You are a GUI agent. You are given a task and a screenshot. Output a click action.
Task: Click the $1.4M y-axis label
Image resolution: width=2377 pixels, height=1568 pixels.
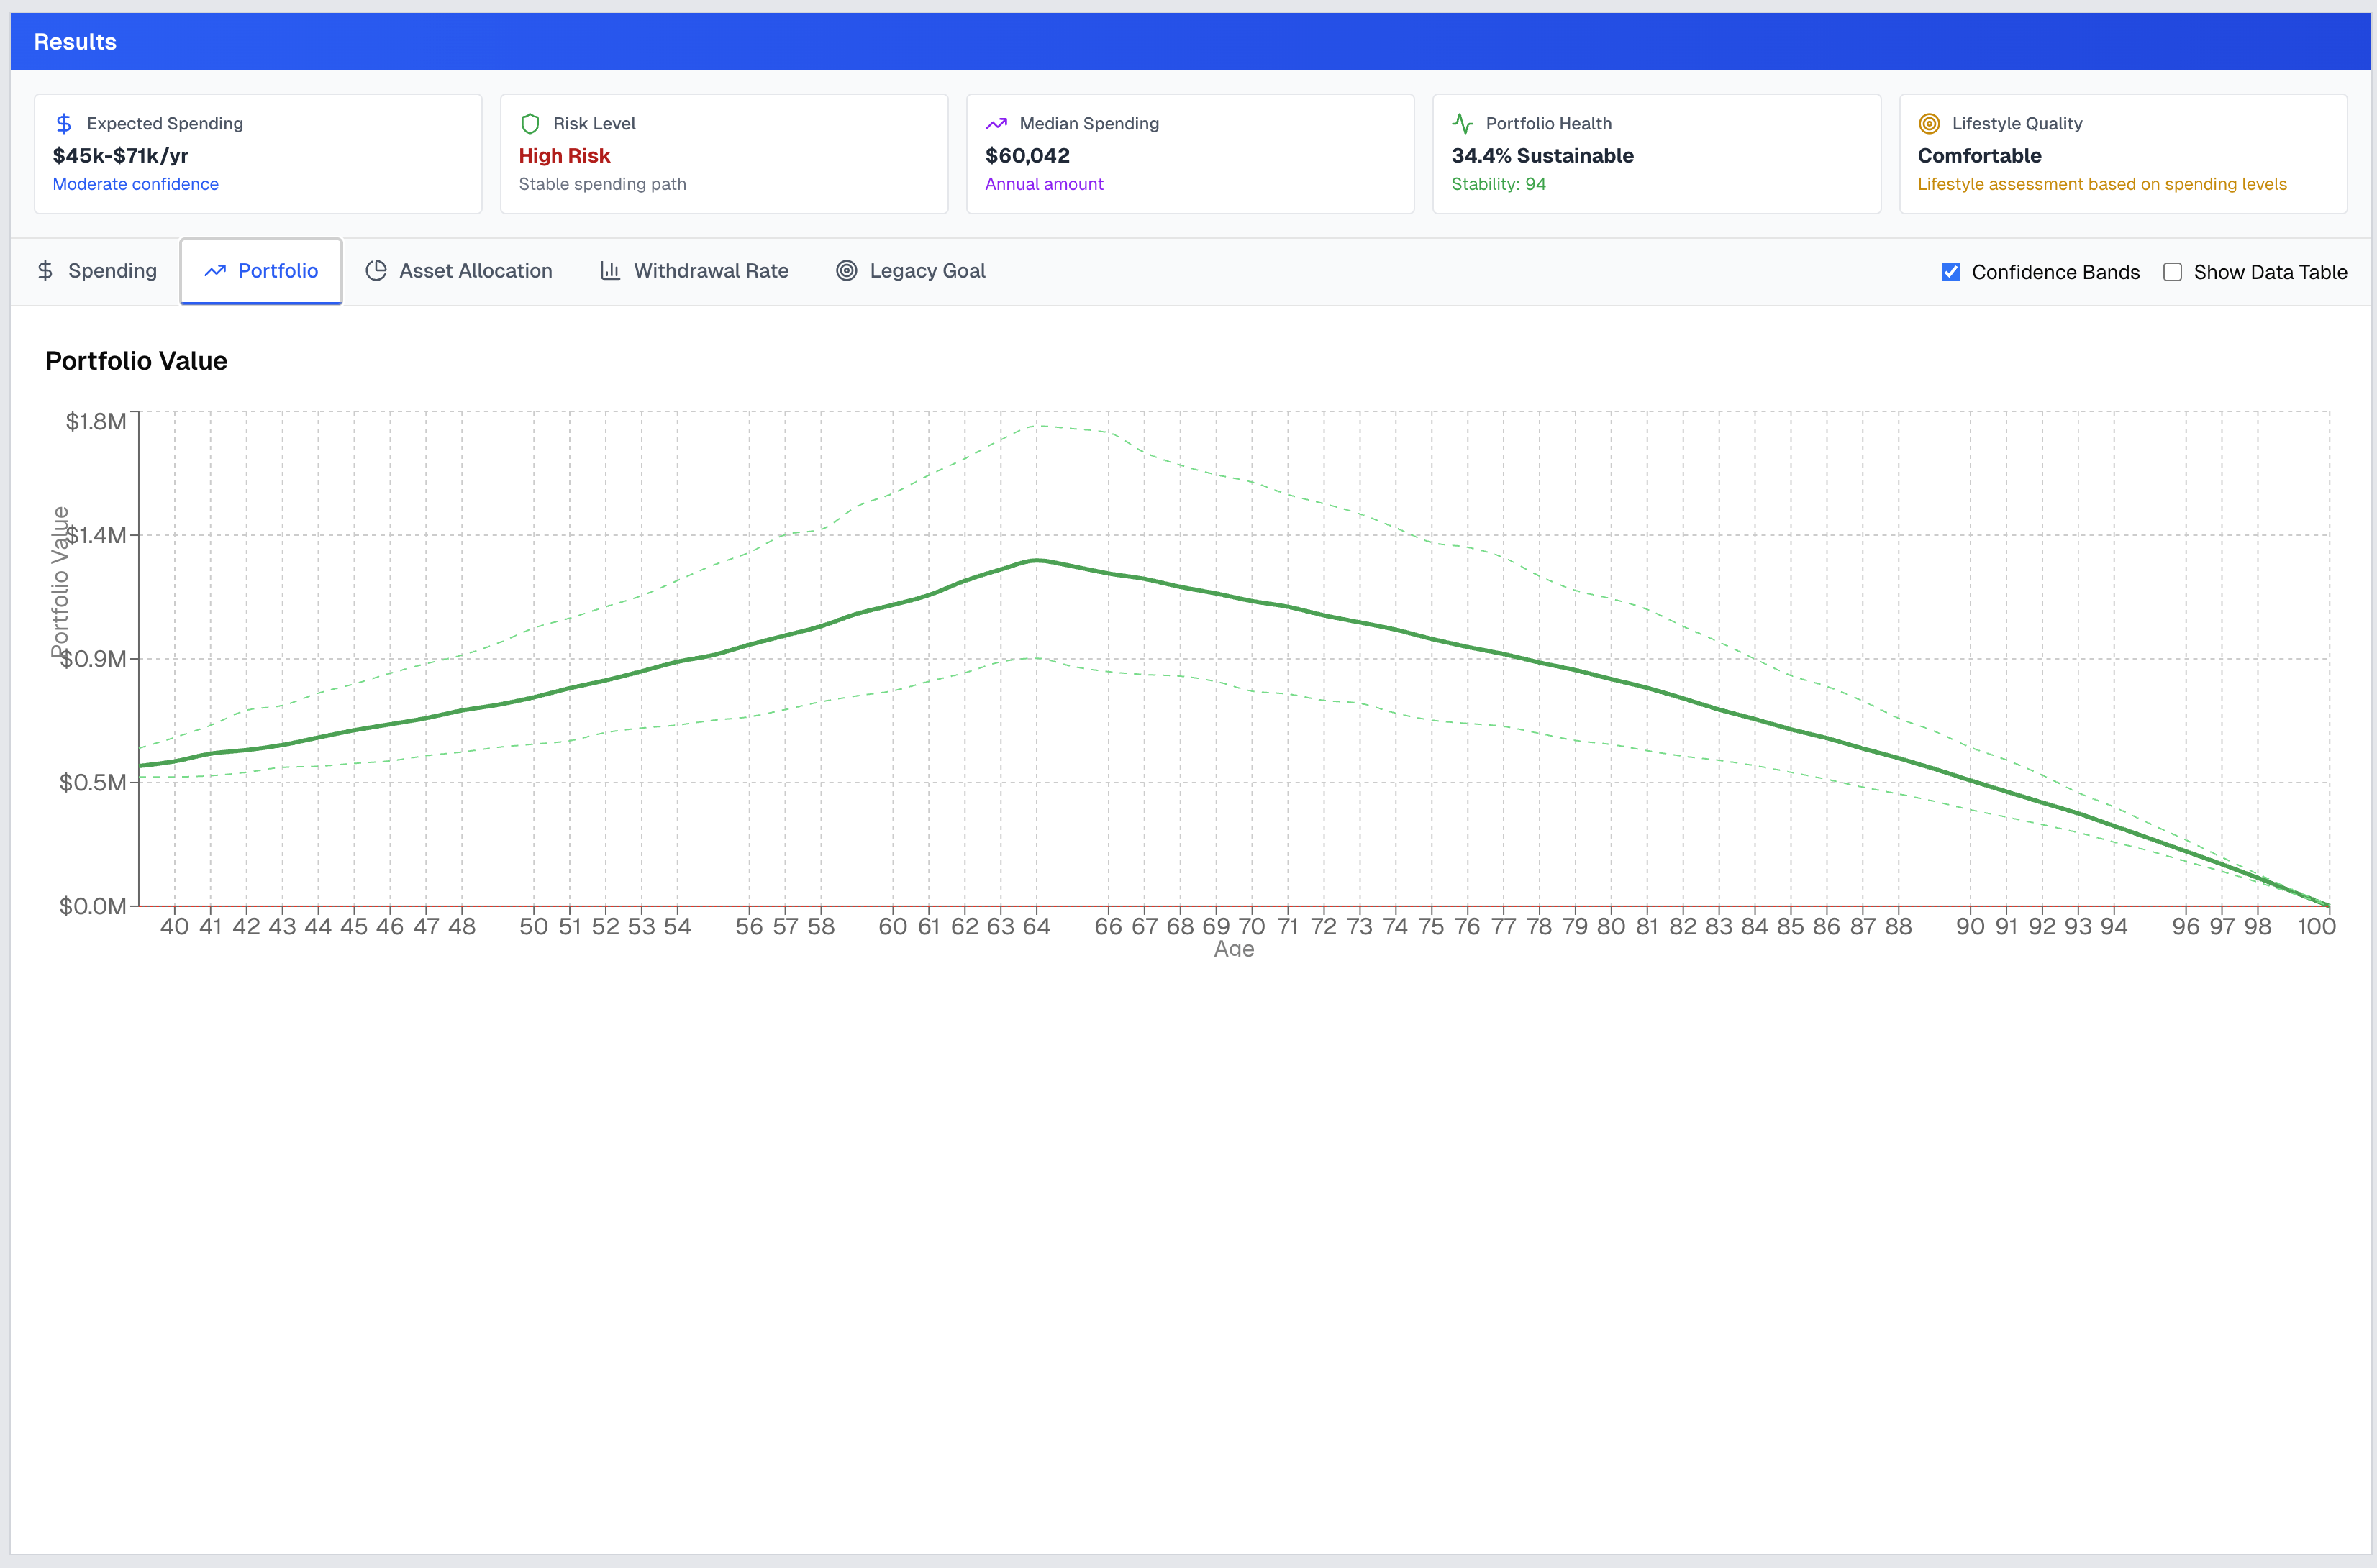96,535
